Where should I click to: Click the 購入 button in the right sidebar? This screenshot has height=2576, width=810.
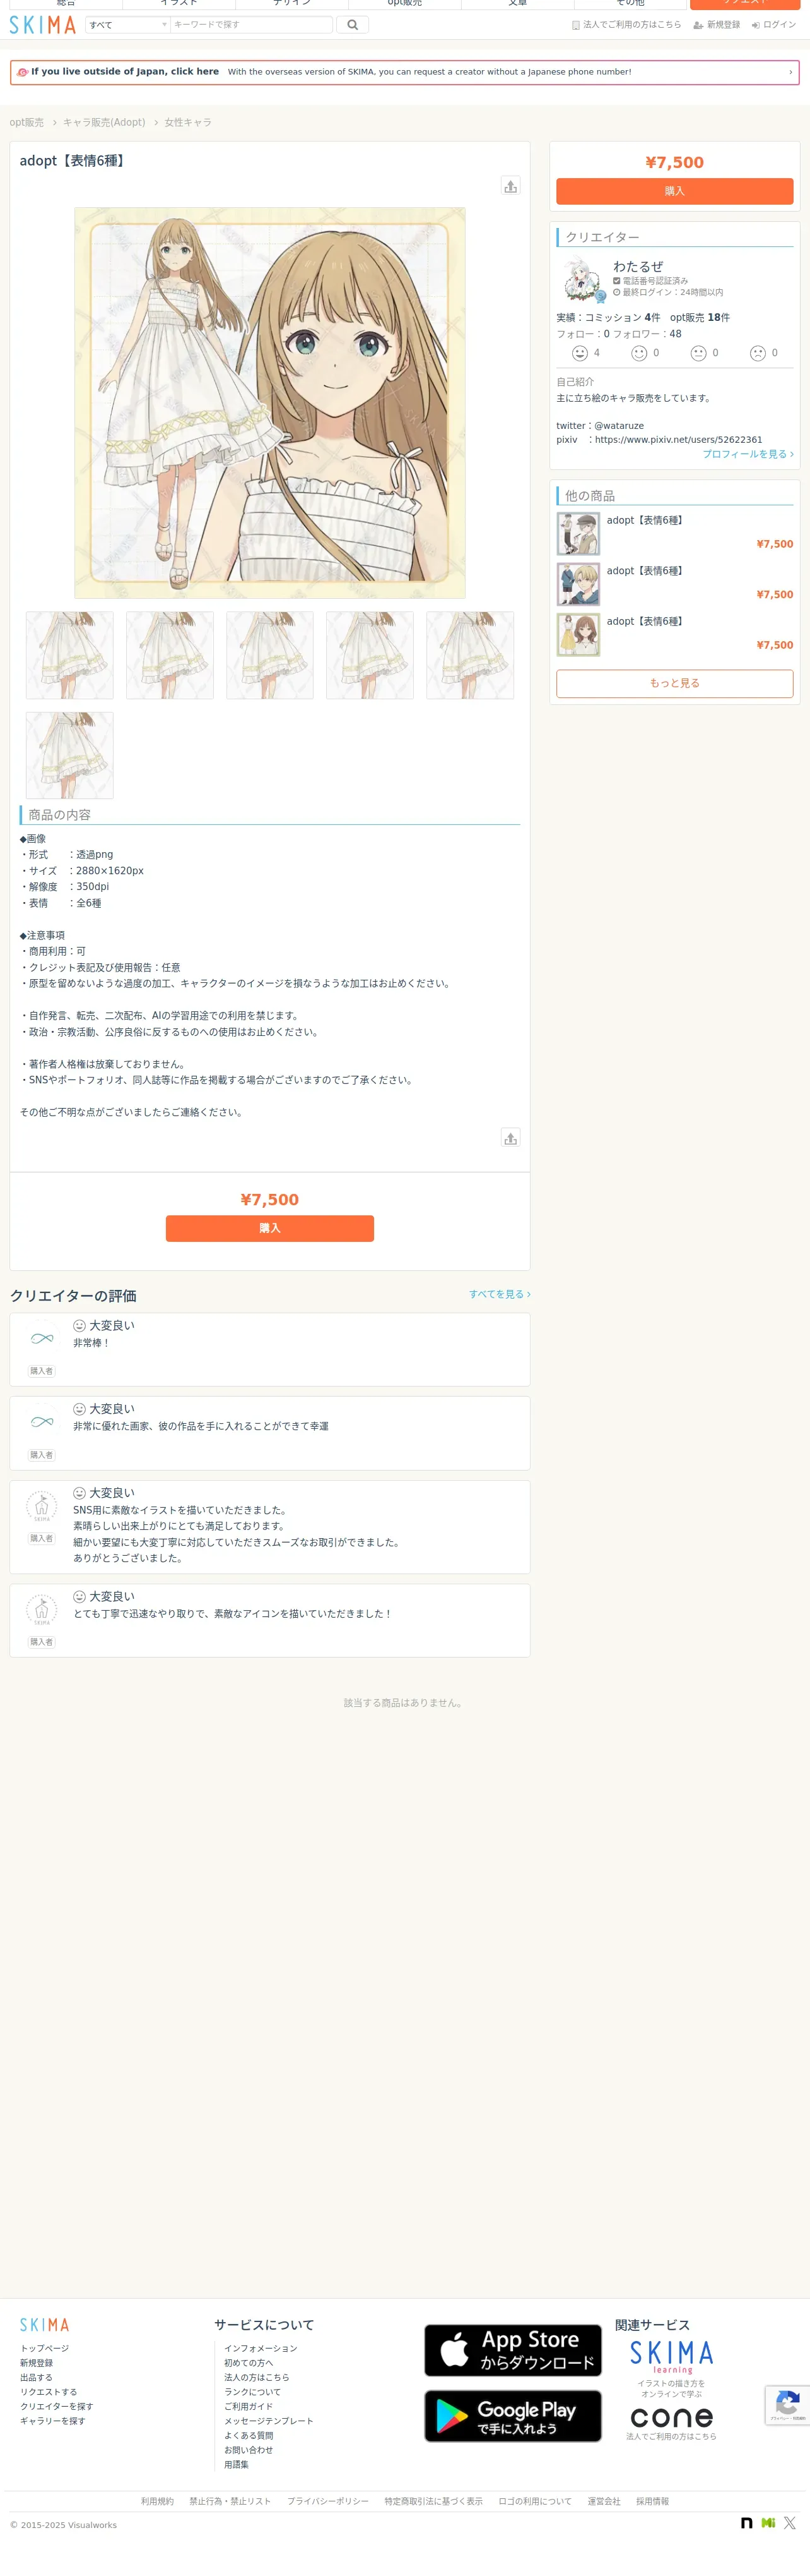tap(674, 191)
